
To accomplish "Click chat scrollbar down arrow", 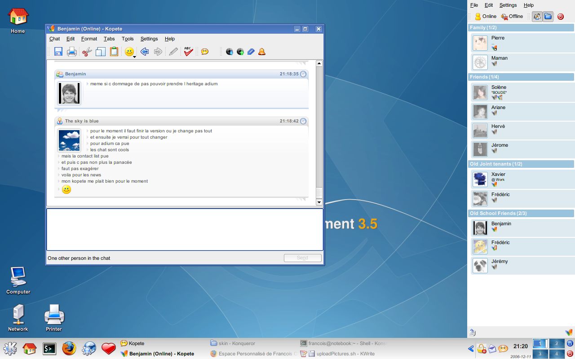I will (x=319, y=202).
